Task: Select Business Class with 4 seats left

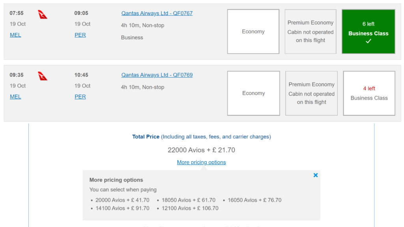Action: pos(368,93)
